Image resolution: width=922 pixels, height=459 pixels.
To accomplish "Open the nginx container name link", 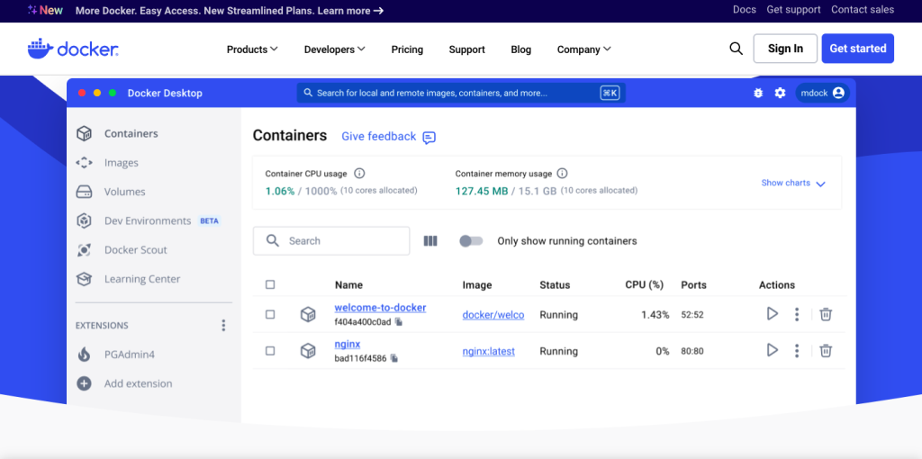I will [x=348, y=344].
